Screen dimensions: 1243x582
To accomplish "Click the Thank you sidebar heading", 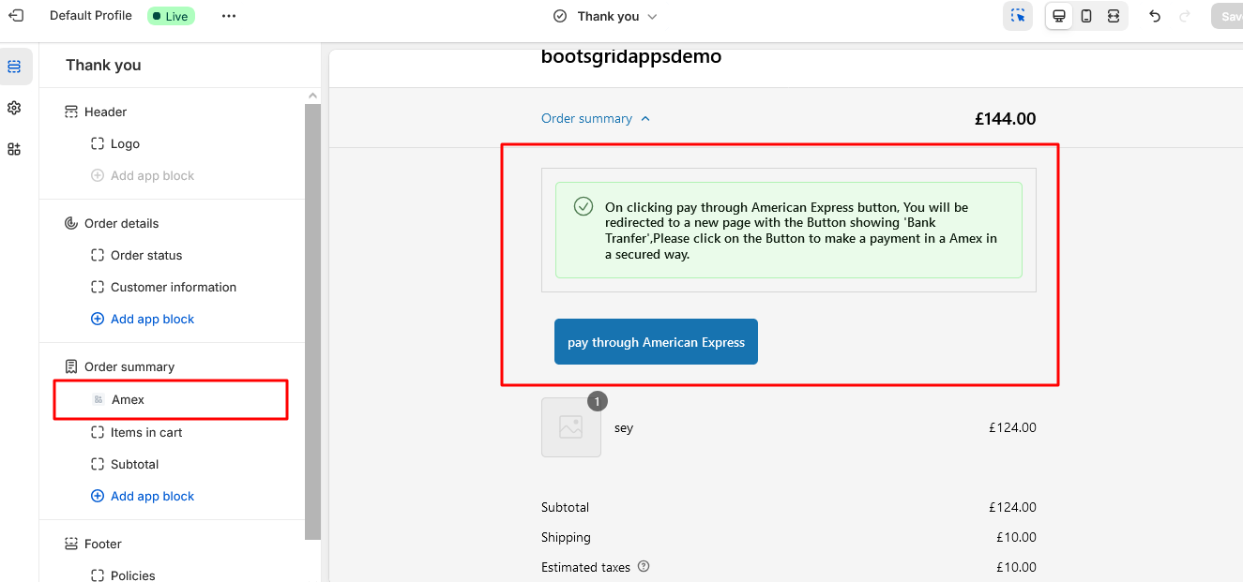I will (x=103, y=65).
